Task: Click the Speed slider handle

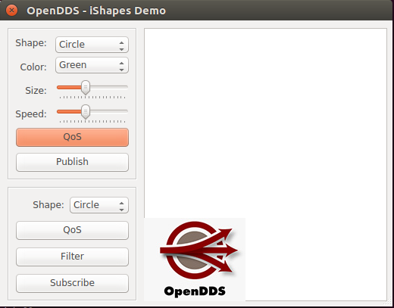Action: [86, 111]
